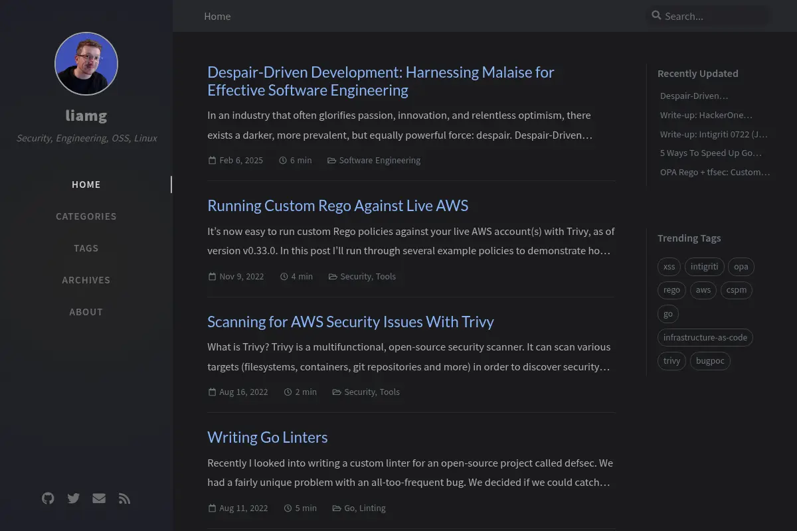Open recently updated 5 Ways To Speed Up Go link
797x531 pixels.
tap(711, 153)
